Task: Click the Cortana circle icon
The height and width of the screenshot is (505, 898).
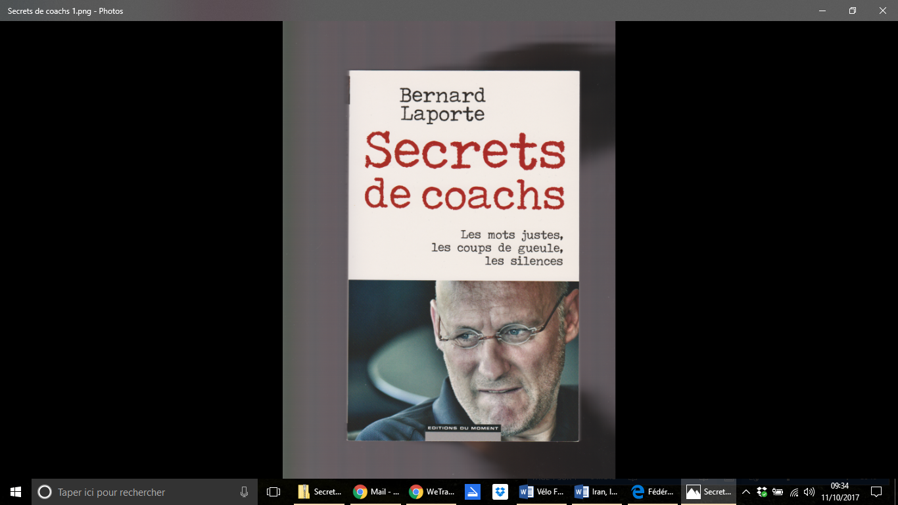Action: coord(45,492)
